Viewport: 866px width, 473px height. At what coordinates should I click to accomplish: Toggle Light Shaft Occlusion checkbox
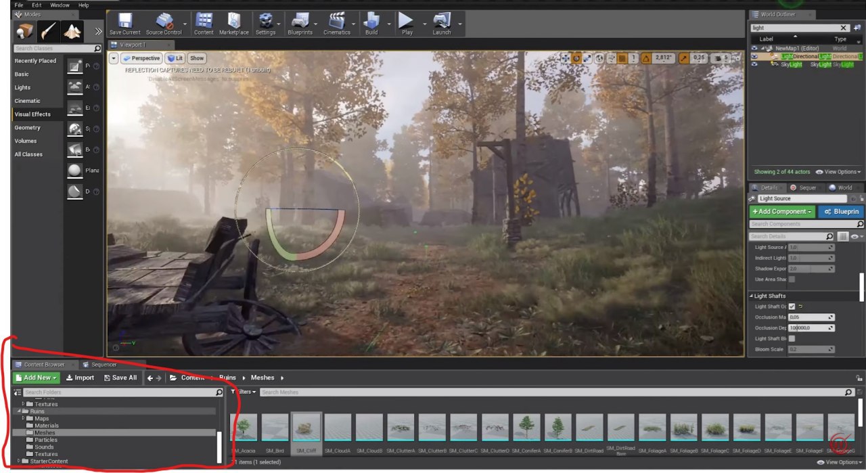click(x=792, y=307)
